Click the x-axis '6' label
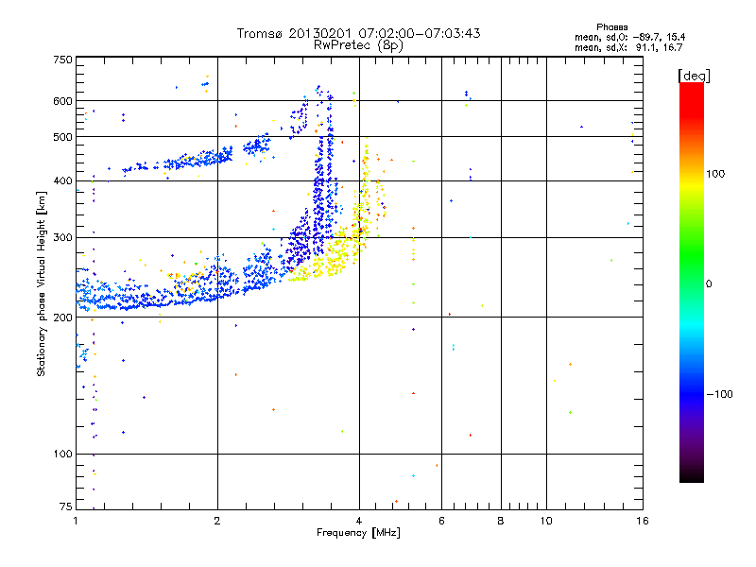The height and width of the screenshot is (567, 756). [441, 521]
